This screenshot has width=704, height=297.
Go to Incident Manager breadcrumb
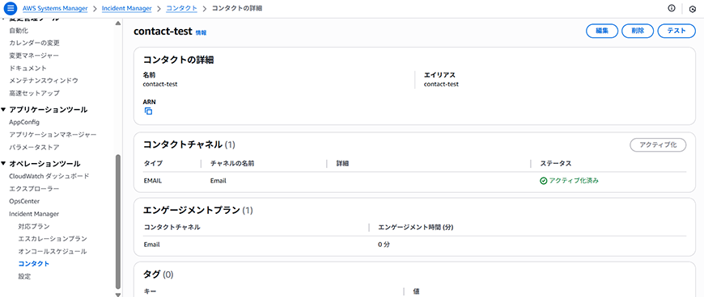pyautogui.click(x=126, y=8)
